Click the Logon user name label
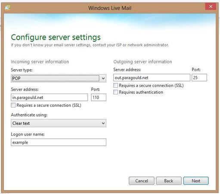 28,134
